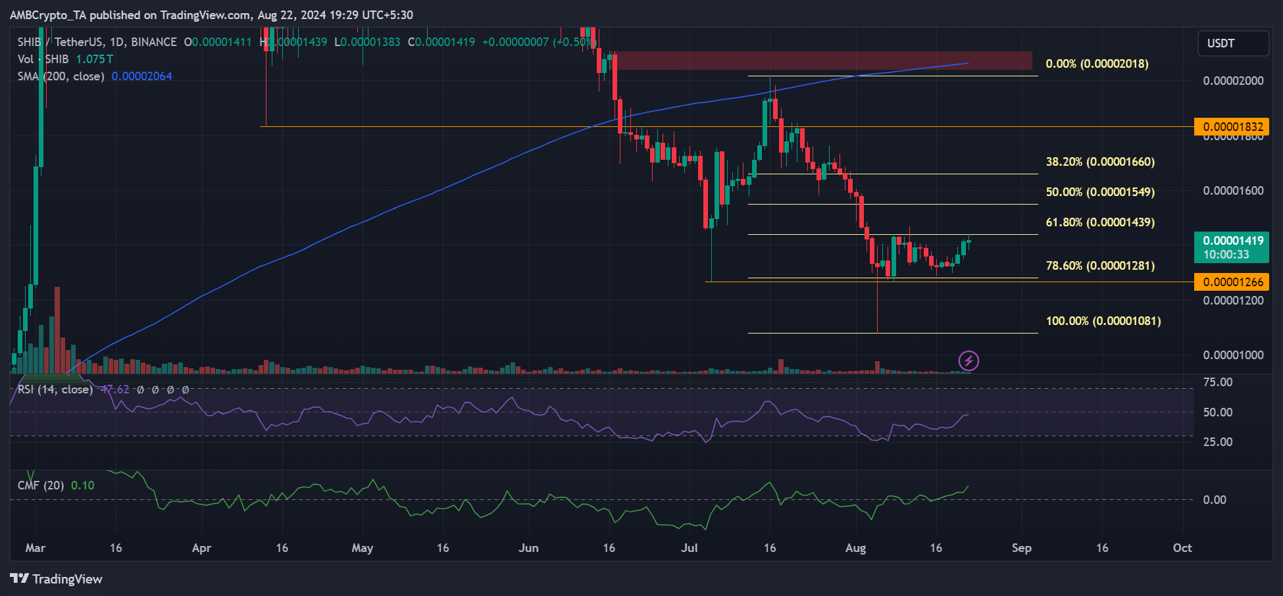
Task: Click the orange 0.00001266 price label
Action: pos(1232,282)
